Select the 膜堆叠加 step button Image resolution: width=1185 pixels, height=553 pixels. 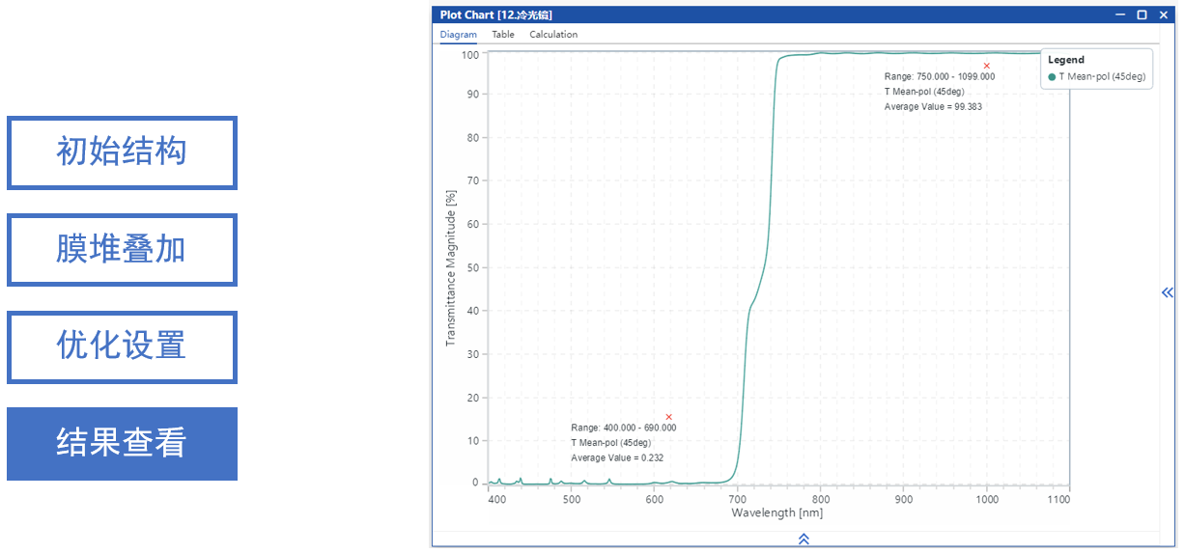(x=122, y=250)
